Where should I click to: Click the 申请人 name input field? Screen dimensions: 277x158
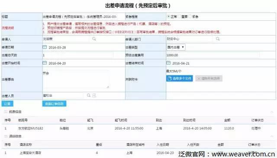66,39
